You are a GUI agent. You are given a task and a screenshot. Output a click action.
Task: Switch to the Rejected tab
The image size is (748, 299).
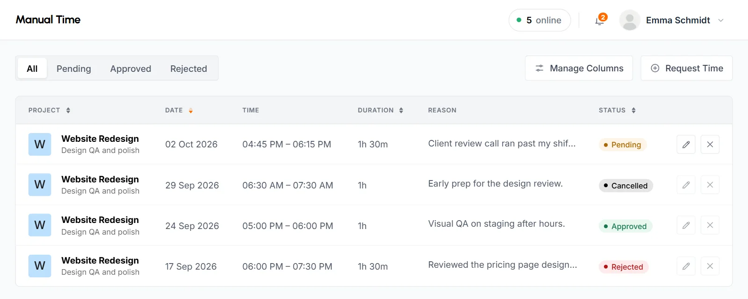(x=188, y=69)
